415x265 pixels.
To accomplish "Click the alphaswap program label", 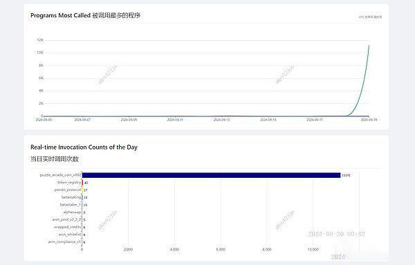I will point(72,212).
